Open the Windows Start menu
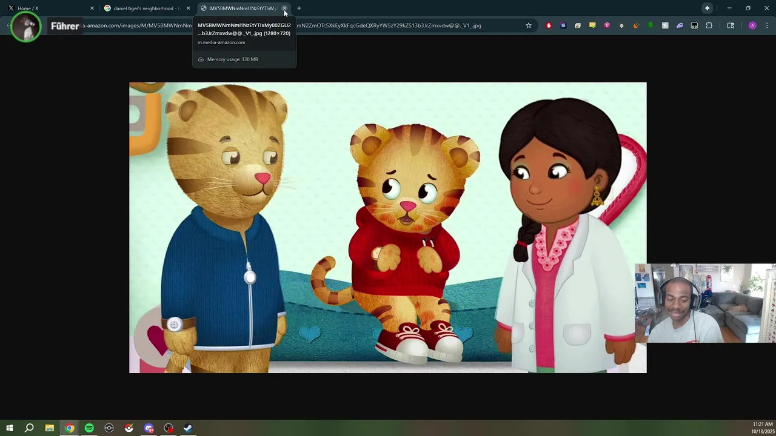This screenshot has width=776, height=436. click(10, 428)
